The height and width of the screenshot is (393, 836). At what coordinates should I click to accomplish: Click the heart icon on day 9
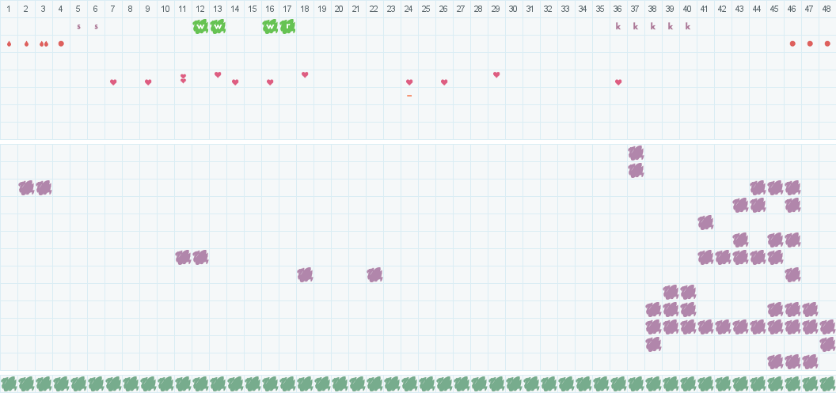[148, 82]
